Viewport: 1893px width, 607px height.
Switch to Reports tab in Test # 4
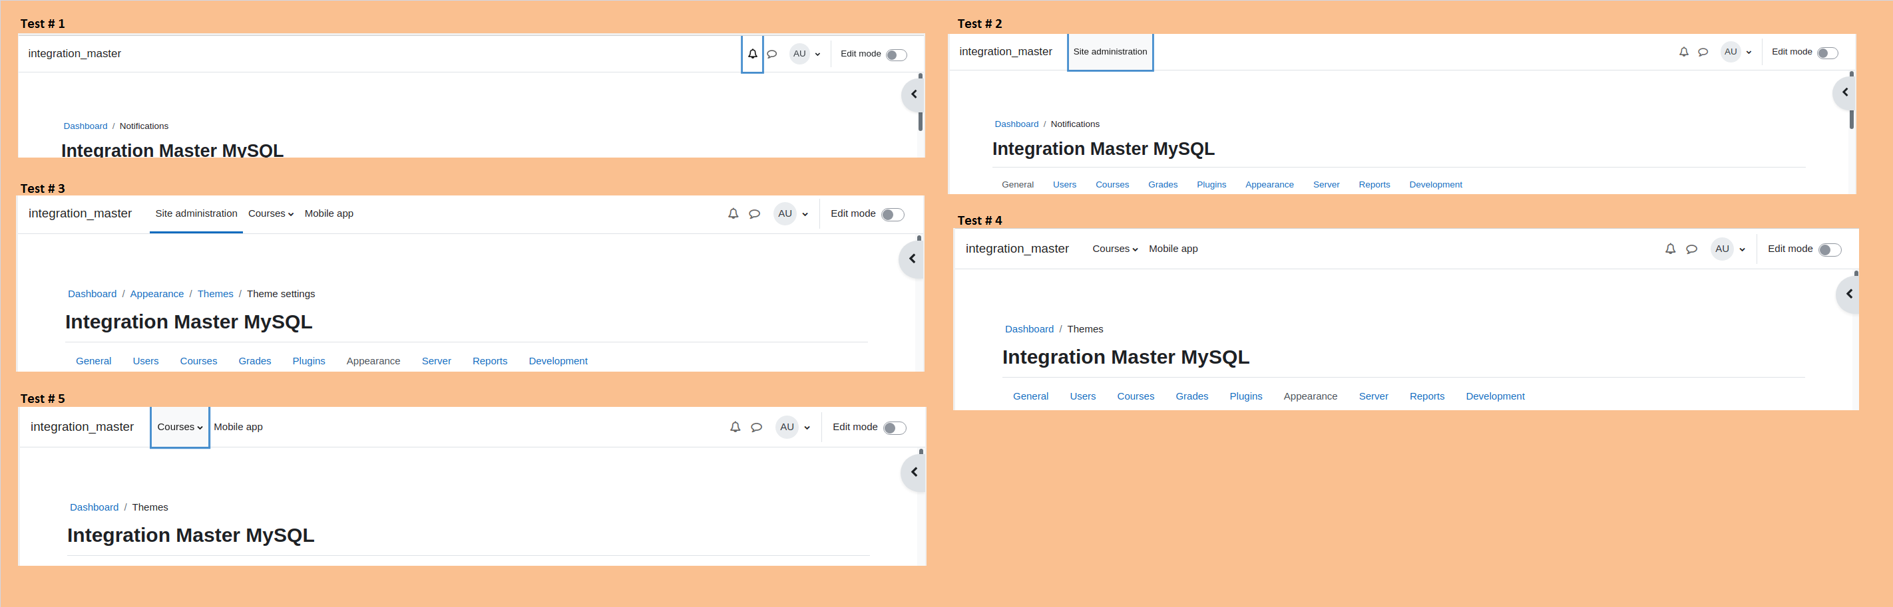point(1426,396)
